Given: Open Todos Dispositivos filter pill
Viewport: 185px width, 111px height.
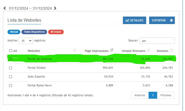Looking at the screenshot, I should 34,32.
